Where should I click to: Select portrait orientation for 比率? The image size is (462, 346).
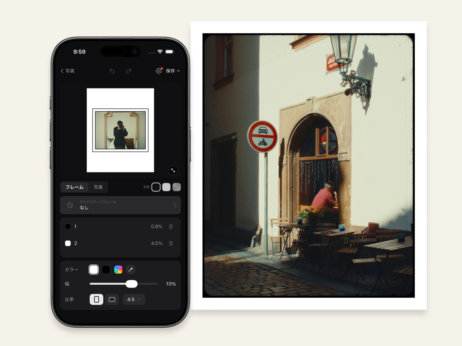tap(96, 300)
